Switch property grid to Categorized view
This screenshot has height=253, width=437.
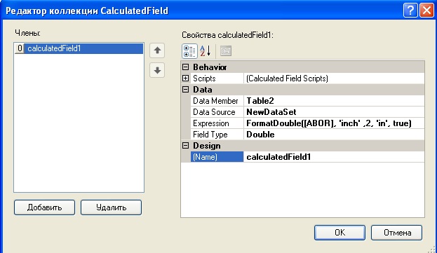coord(189,51)
